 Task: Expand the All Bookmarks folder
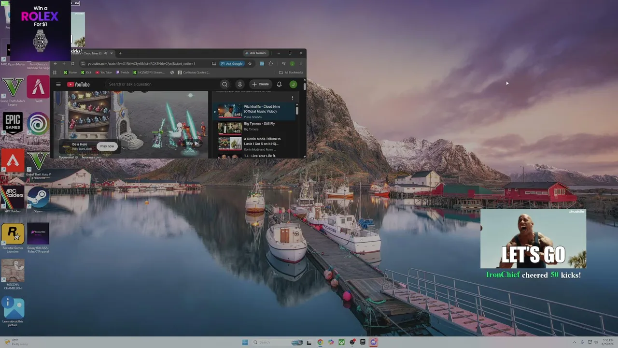click(x=291, y=72)
